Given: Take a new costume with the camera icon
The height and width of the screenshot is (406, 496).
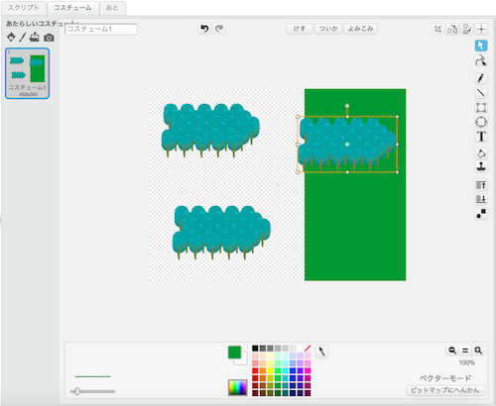Looking at the screenshot, I should (x=49, y=38).
